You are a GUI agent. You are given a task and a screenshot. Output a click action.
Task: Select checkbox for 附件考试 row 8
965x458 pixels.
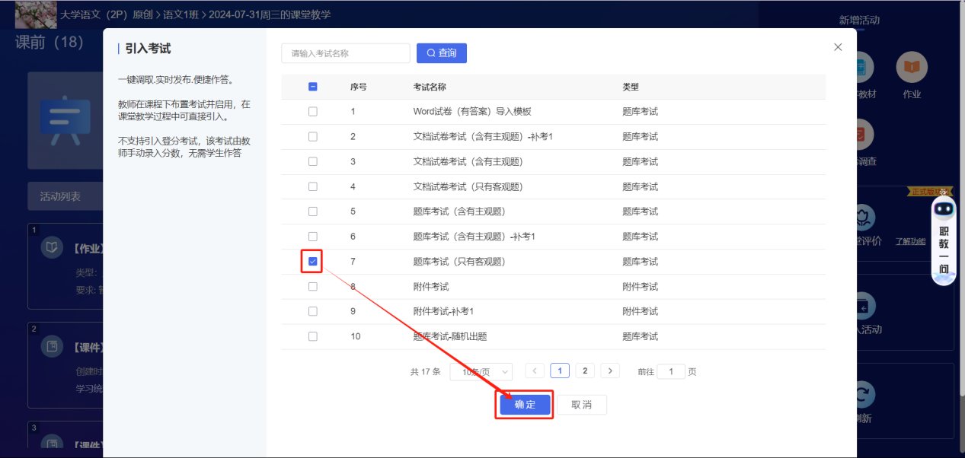pyautogui.click(x=313, y=287)
